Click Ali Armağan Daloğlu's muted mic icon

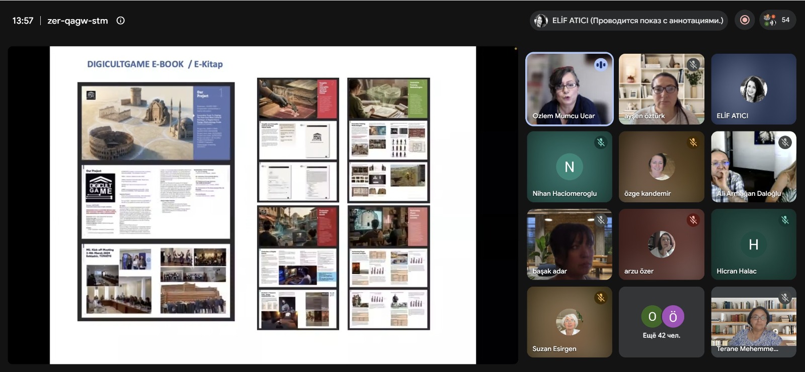pyautogui.click(x=785, y=142)
